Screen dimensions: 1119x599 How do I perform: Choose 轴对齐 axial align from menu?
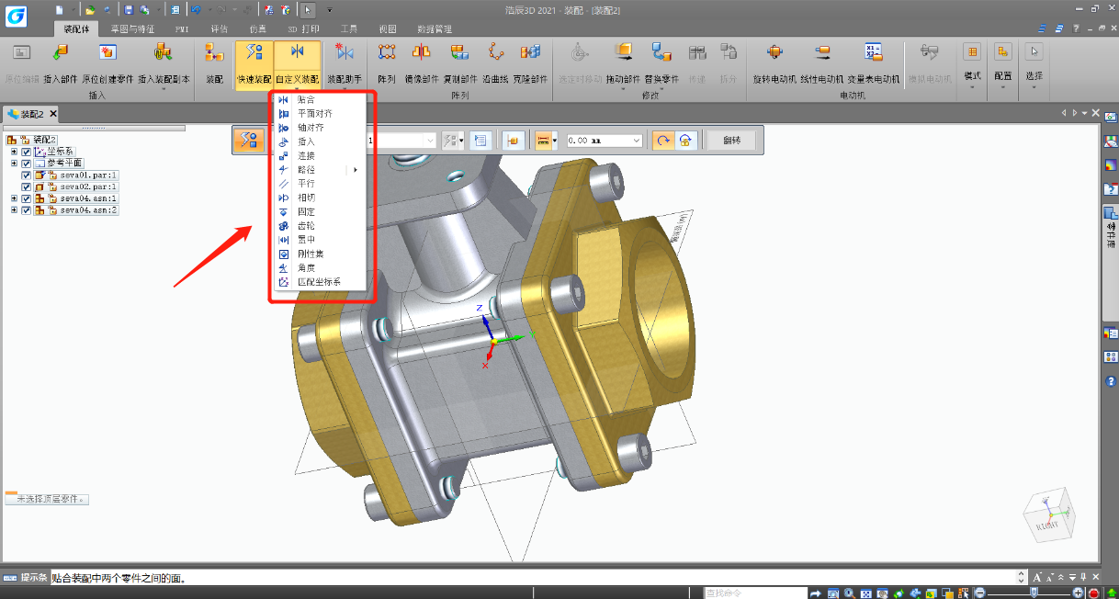coord(320,128)
